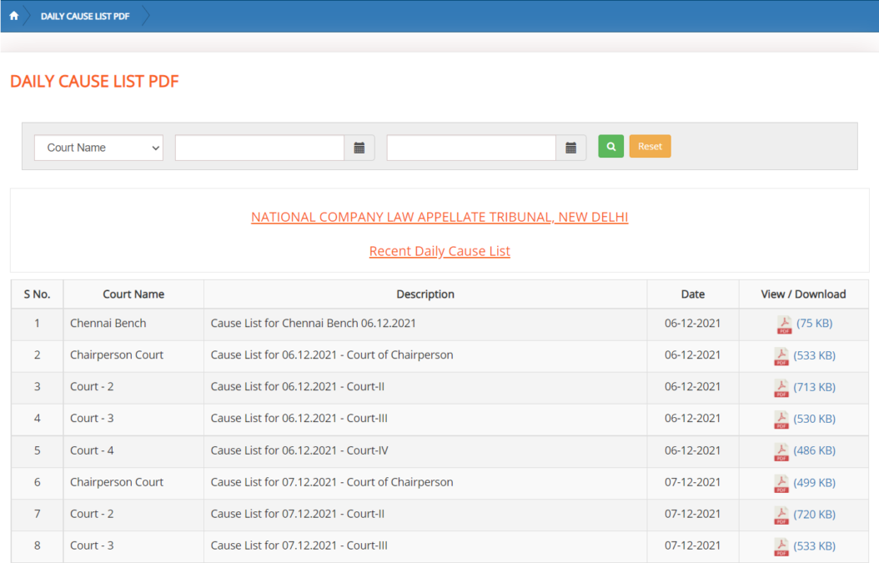The height and width of the screenshot is (563, 879).
Task: Select date 06-12-2021 in Chennai Bench row
Action: coord(692,324)
